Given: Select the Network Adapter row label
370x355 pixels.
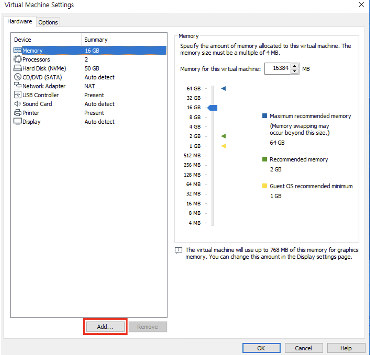Looking at the screenshot, I should click(x=44, y=86).
